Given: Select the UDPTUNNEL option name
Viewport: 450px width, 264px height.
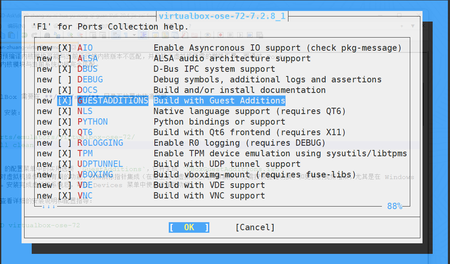Looking at the screenshot, I should (x=100, y=164).
